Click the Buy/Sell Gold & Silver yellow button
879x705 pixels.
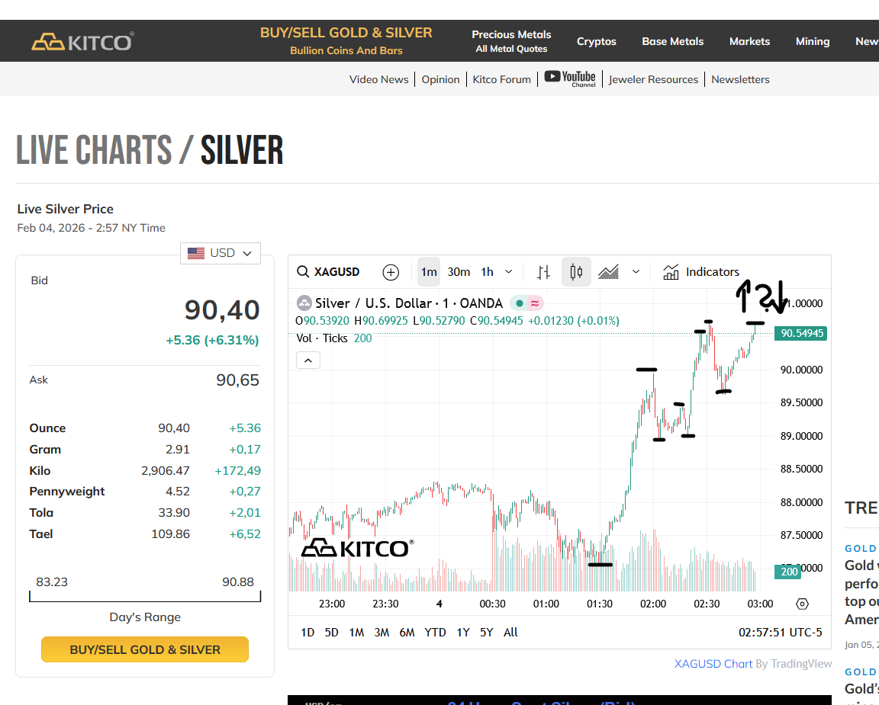(145, 649)
